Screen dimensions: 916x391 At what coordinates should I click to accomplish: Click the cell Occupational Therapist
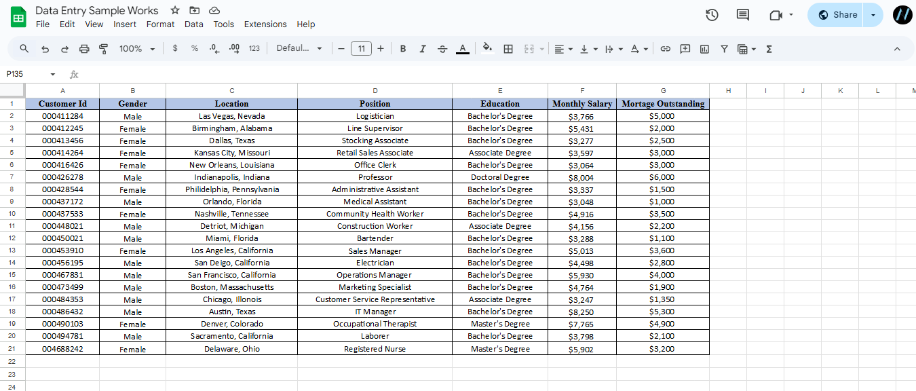(375, 324)
